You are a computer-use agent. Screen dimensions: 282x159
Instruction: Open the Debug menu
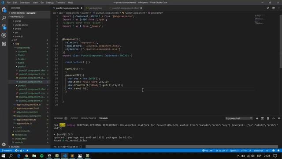[x=50, y=3]
